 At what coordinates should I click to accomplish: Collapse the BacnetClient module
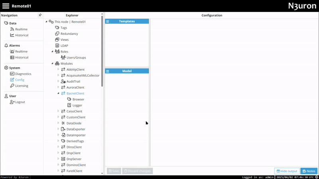(x=58, y=93)
